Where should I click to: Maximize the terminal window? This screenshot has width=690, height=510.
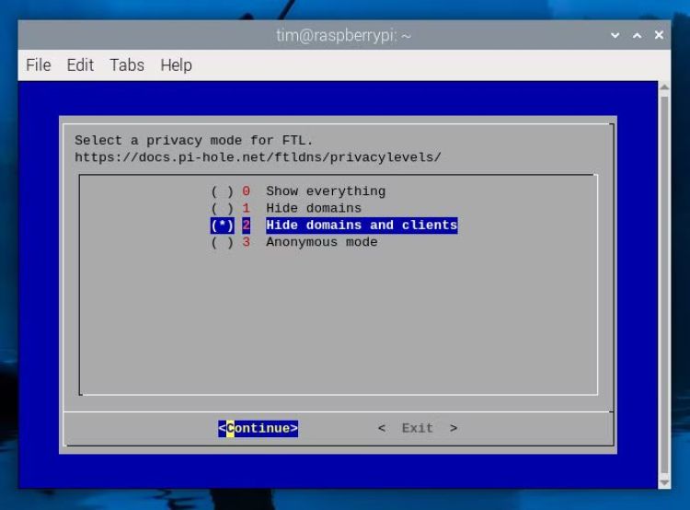[x=637, y=35]
